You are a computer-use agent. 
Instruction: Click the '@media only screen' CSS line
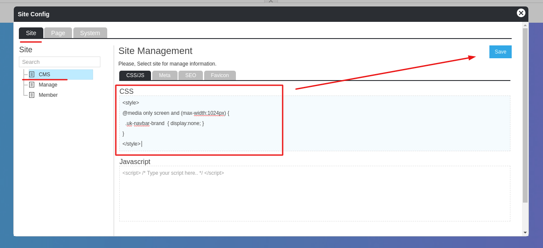point(176,113)
